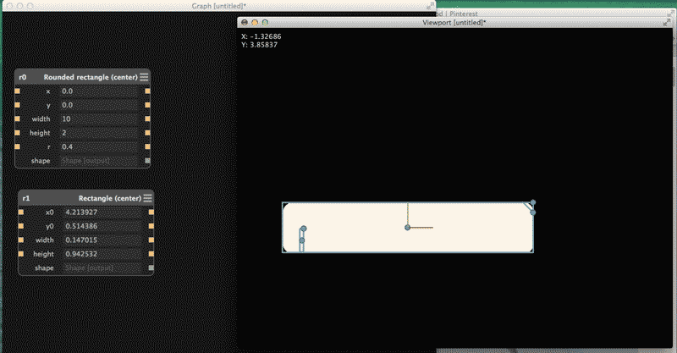This screenshot has height=353, width=677.
Task: Click the r0 r output port
Action: click(x=147, y=146)
